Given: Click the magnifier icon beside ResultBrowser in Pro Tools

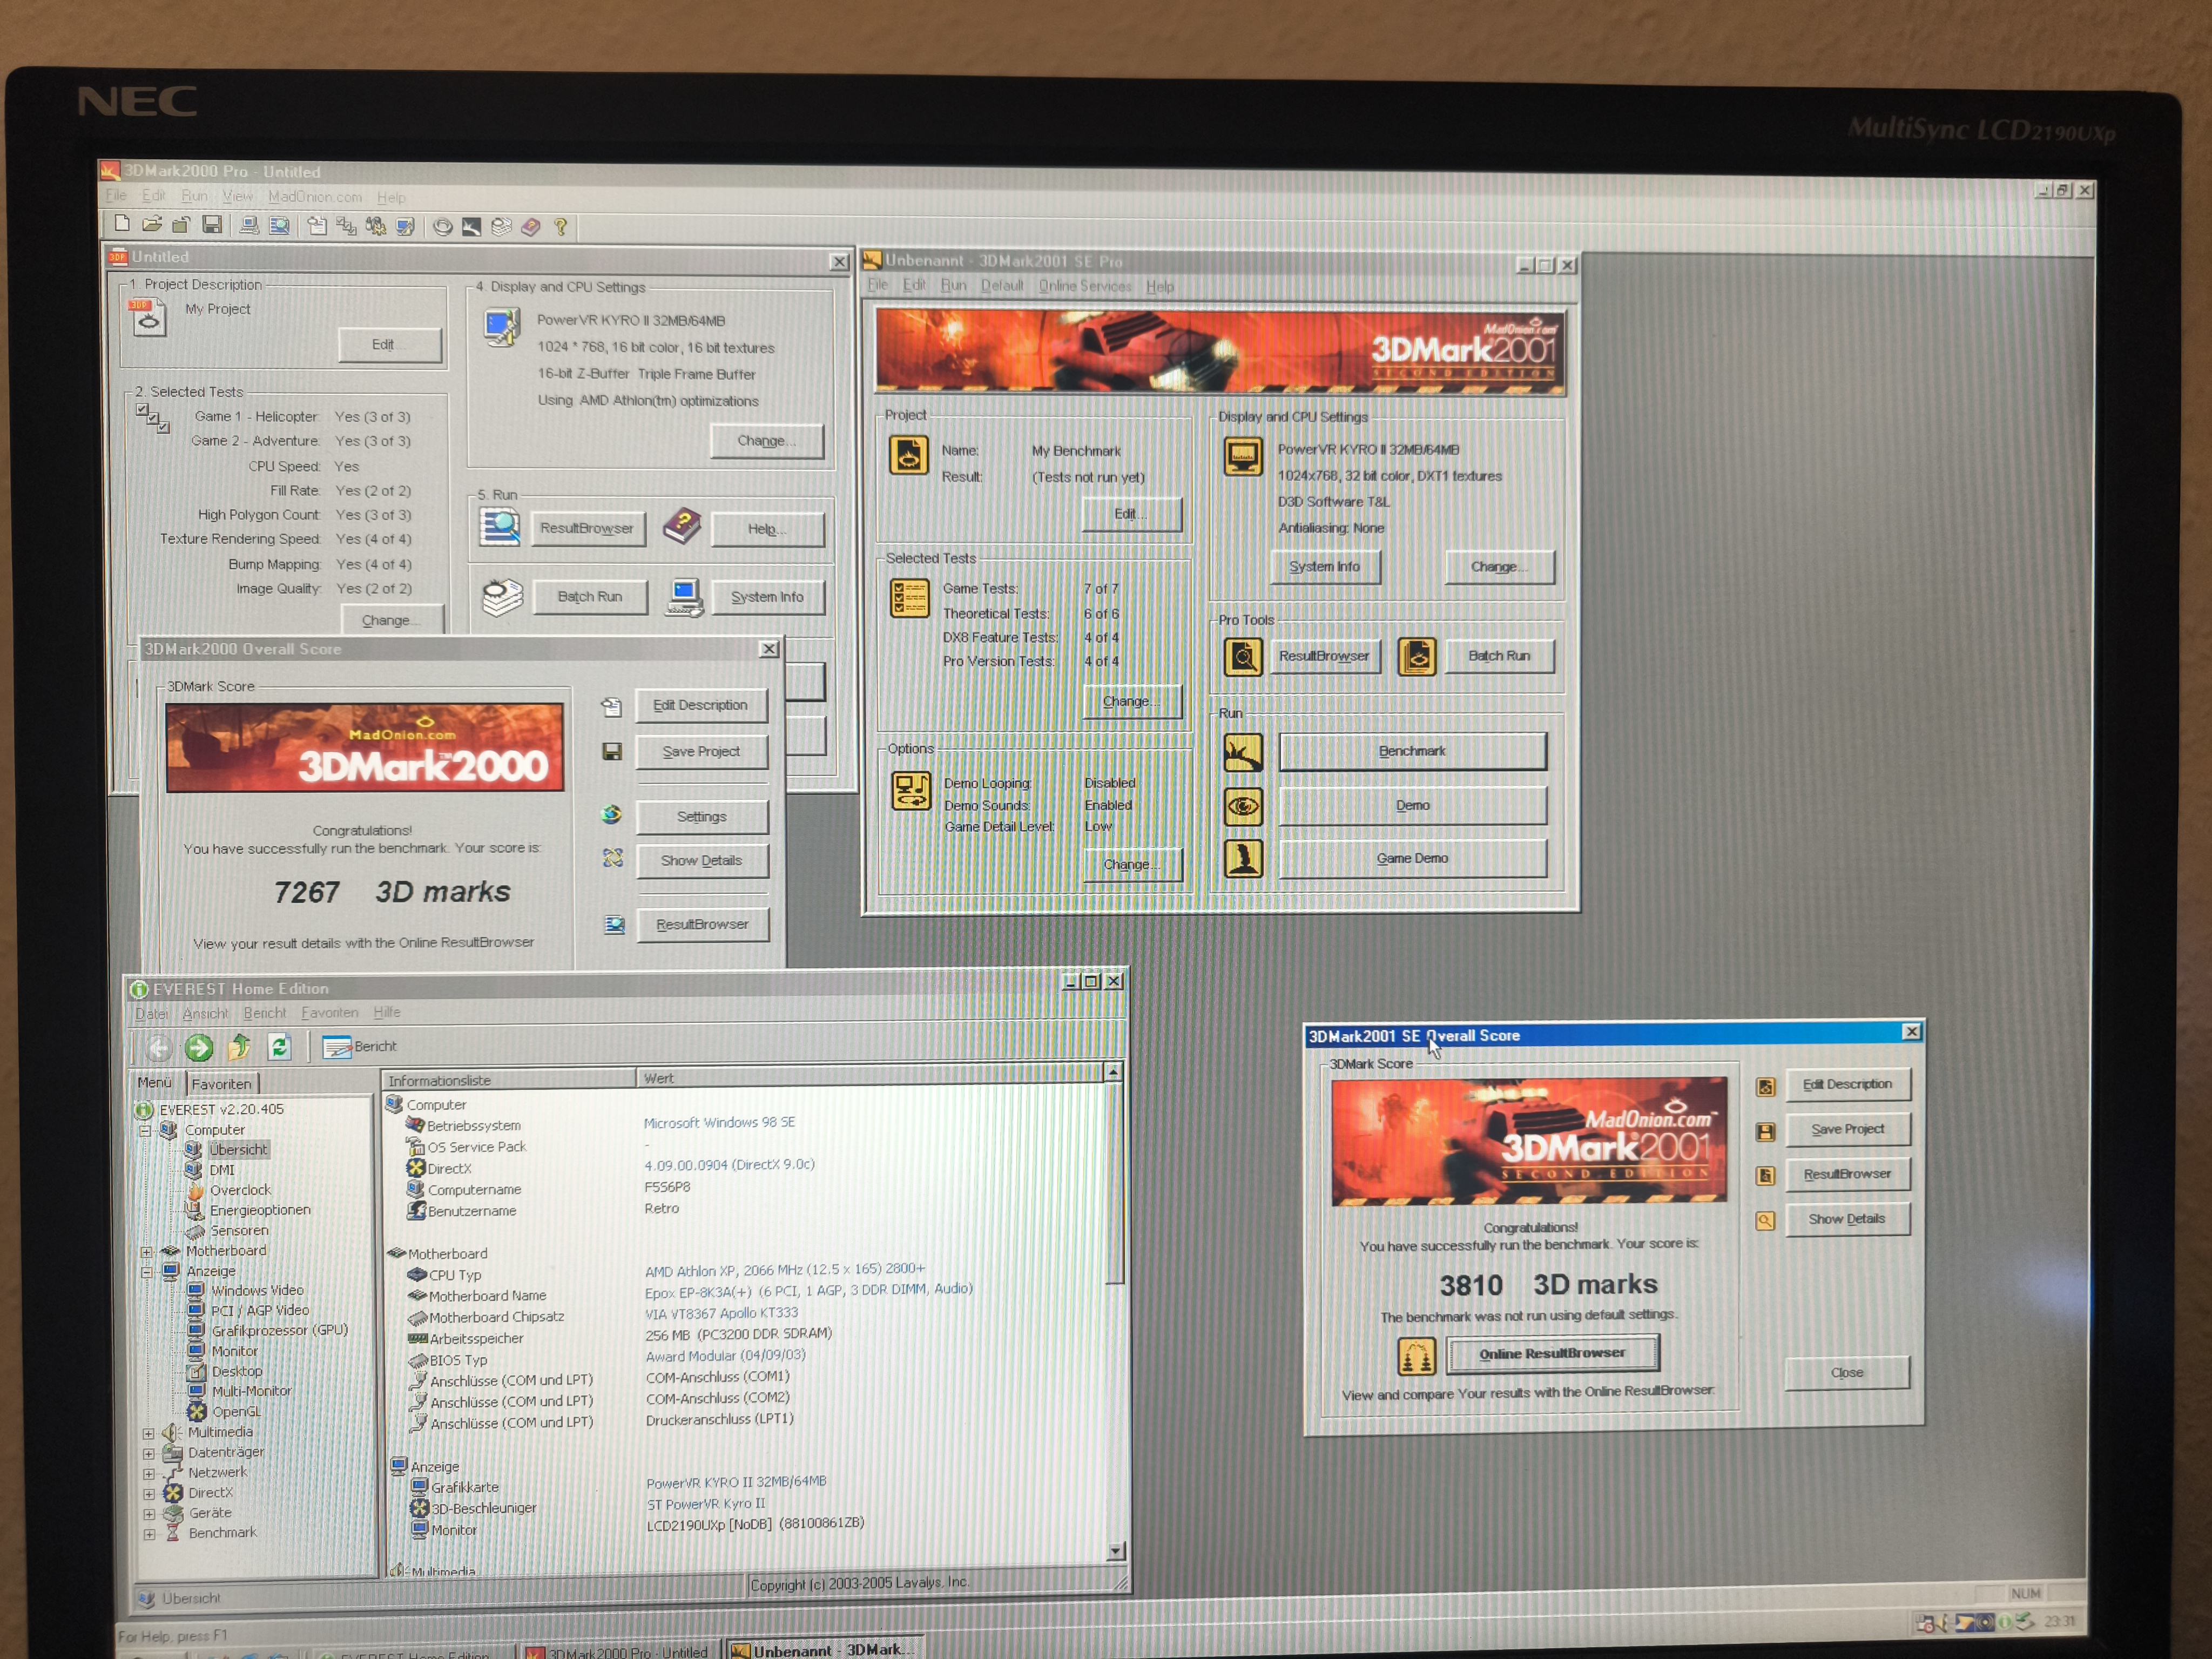Looking at the screenshot, I should (x=1243, y=657).
